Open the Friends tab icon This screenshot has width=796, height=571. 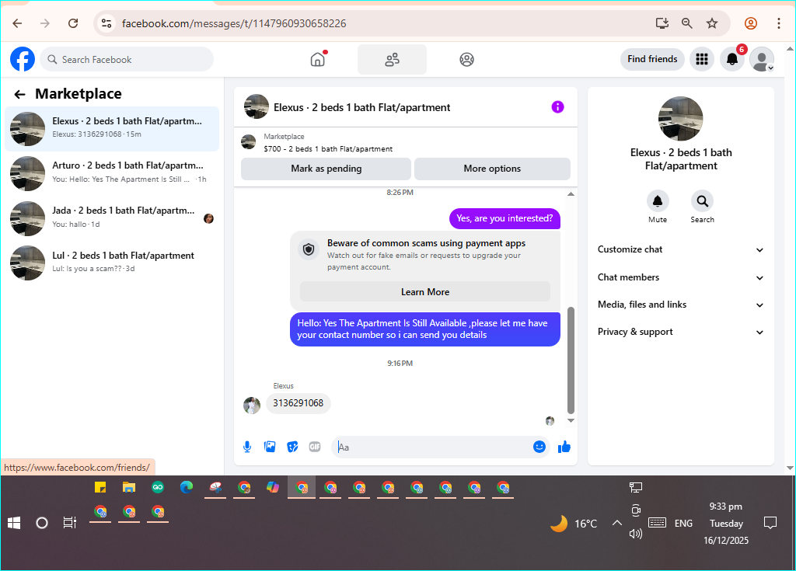[392, 59]
